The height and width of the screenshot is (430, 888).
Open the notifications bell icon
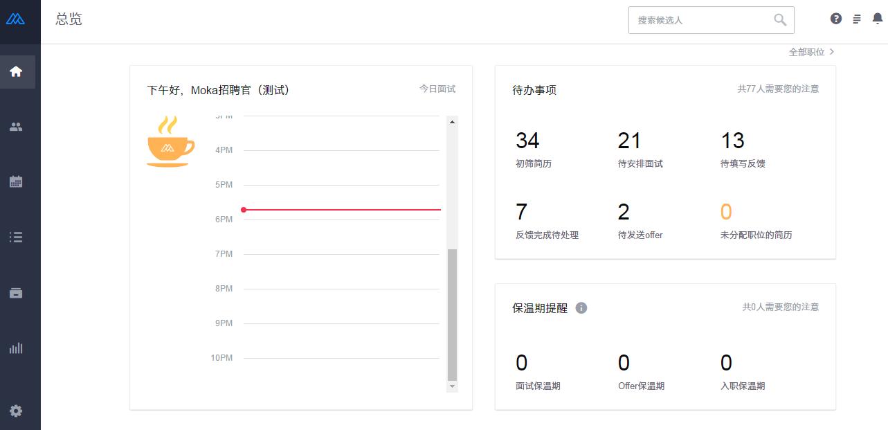[x=877, y=19]
